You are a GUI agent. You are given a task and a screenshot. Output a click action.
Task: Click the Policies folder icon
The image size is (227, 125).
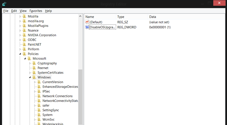(x=24, y=54)
